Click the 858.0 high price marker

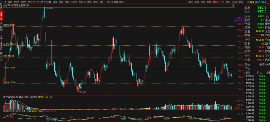tap(50, 8)
